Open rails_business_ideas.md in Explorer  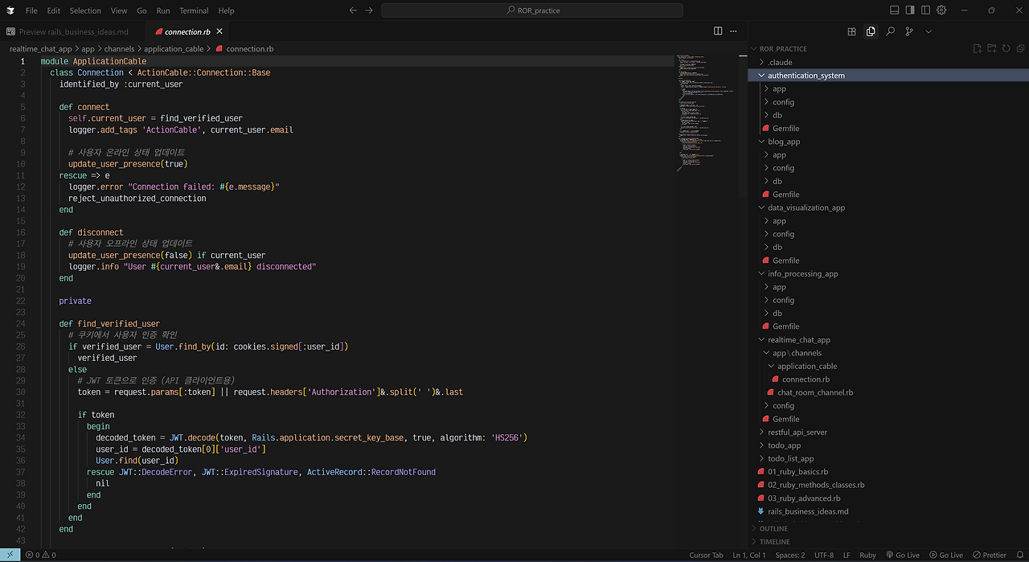click(x=888, y=511)
